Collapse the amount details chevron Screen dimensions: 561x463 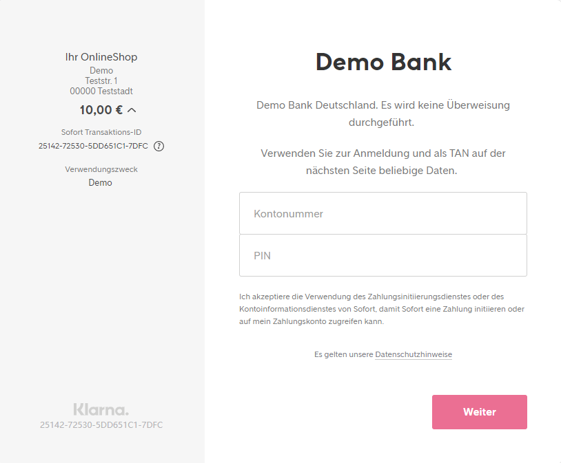[x=132, y=109]
